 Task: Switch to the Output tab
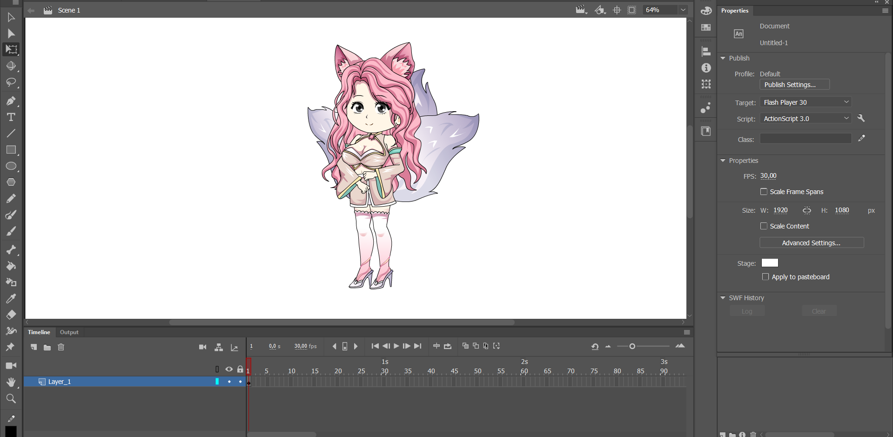[69, 332]
